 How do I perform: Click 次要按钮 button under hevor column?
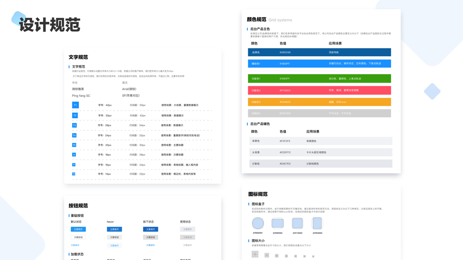point(114,237)
